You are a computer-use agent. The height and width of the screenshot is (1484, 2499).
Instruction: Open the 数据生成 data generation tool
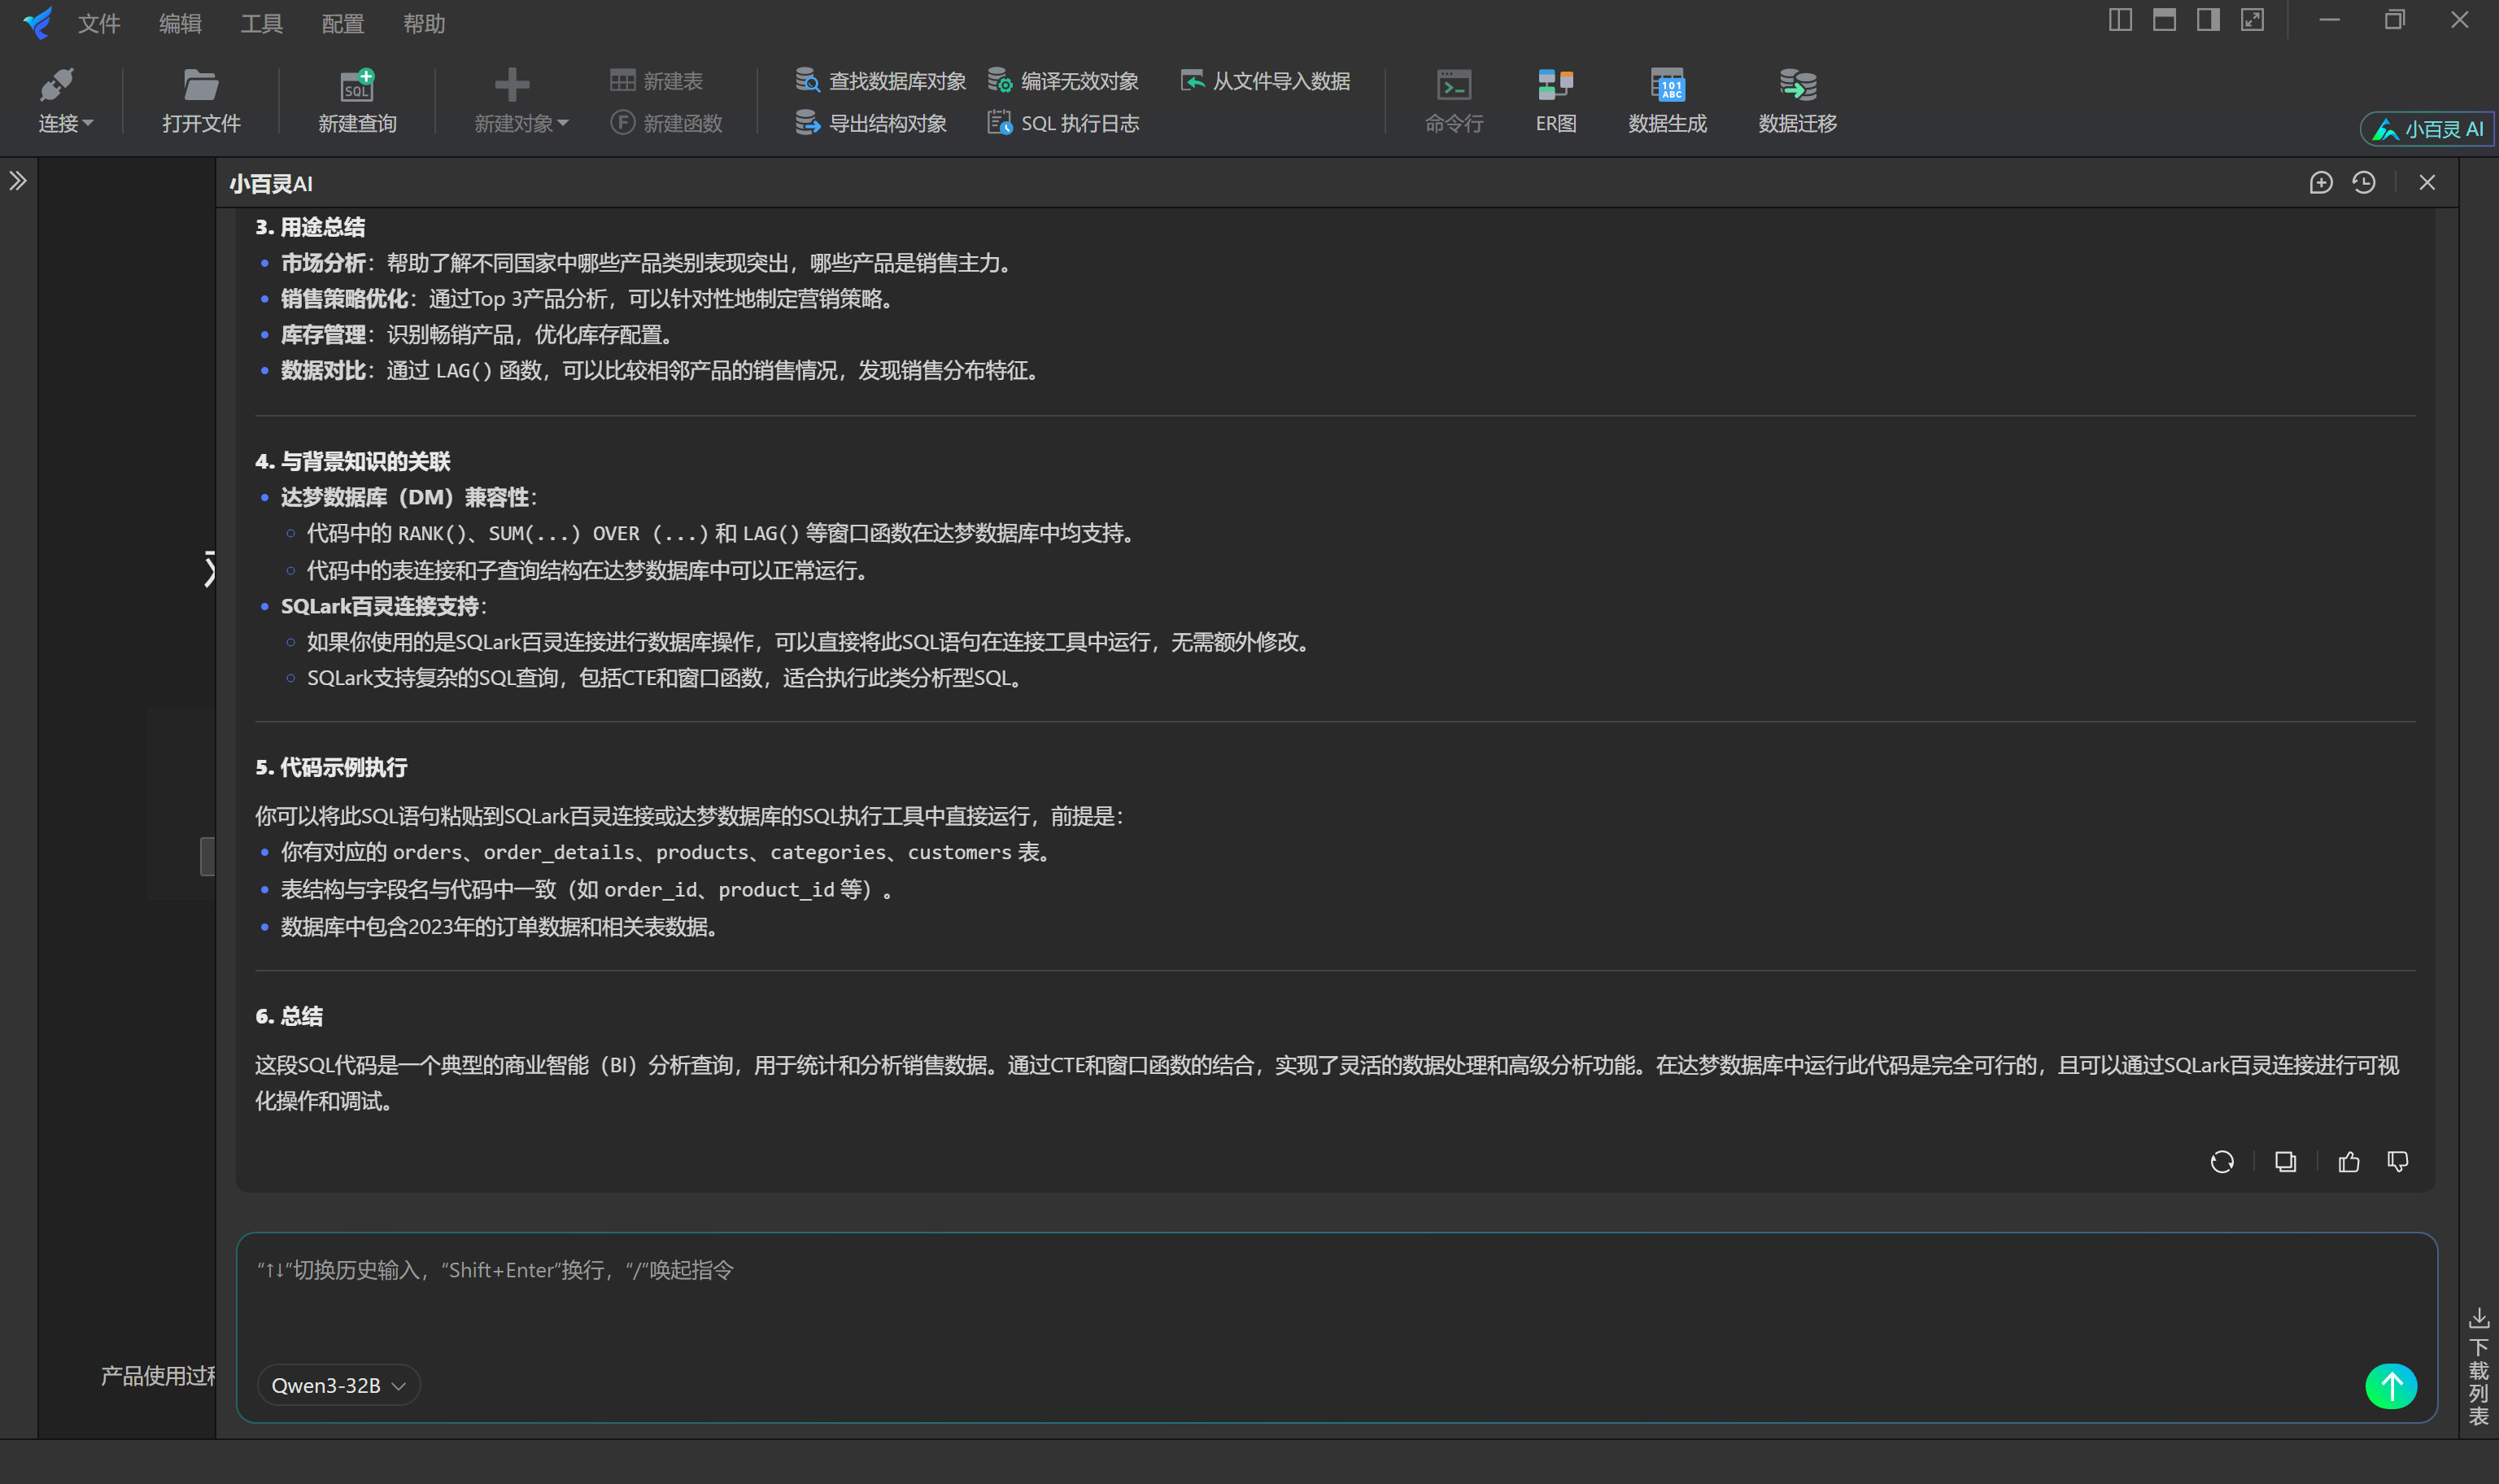(1665, 99)
